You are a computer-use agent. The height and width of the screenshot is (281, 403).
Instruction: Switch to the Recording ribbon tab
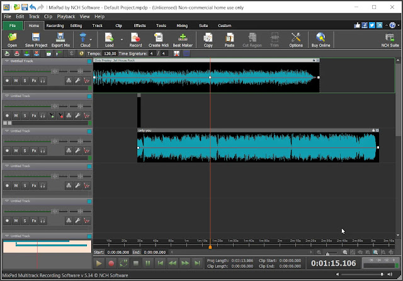[55, 25]
